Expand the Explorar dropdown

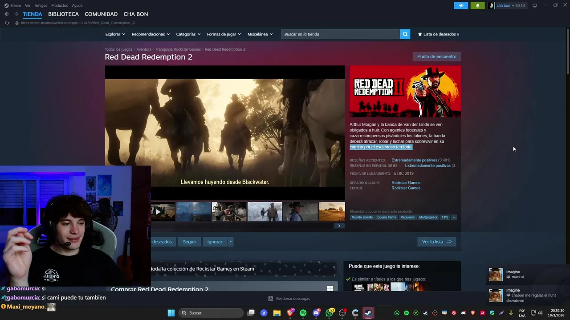(115, 34)
